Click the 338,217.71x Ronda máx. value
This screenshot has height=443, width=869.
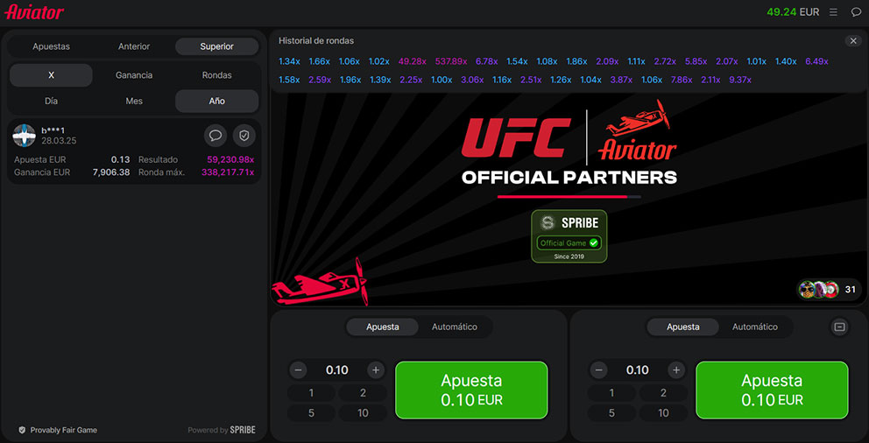228,172
